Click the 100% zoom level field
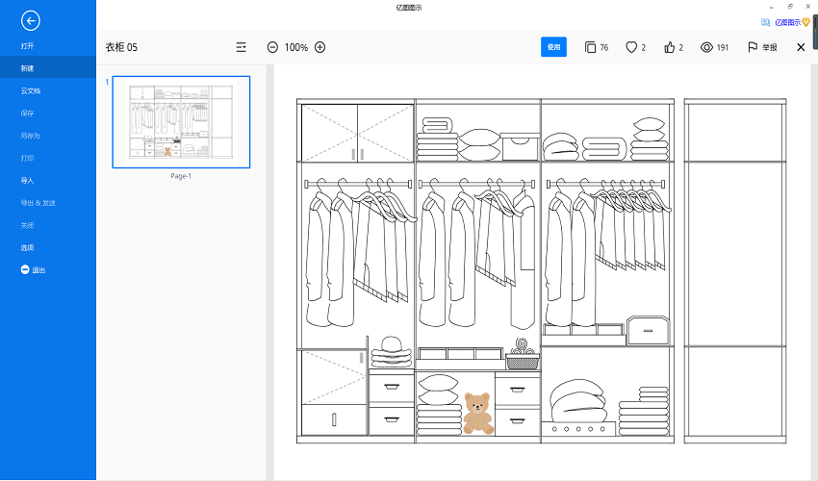This screenshot has width=818, height=481. [x=296, y=47]
